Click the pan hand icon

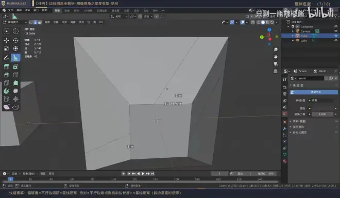[276, 57]
